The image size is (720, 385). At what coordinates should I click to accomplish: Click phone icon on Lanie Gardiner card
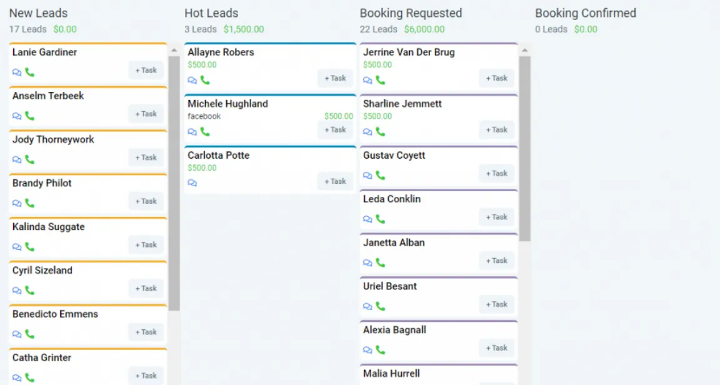30,72
